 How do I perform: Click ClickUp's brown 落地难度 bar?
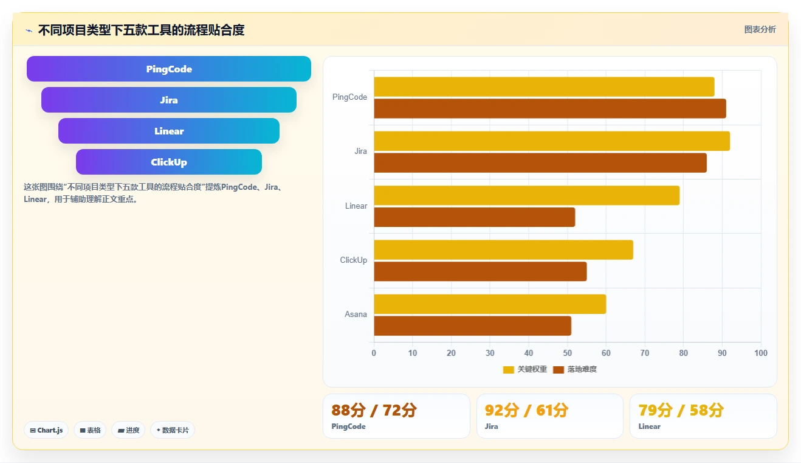[x=480, y=271]
